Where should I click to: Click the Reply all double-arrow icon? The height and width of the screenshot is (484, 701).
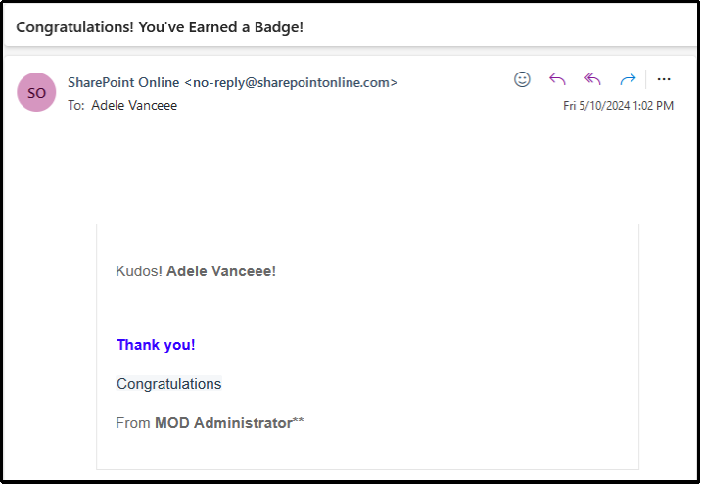coord(592,79)
